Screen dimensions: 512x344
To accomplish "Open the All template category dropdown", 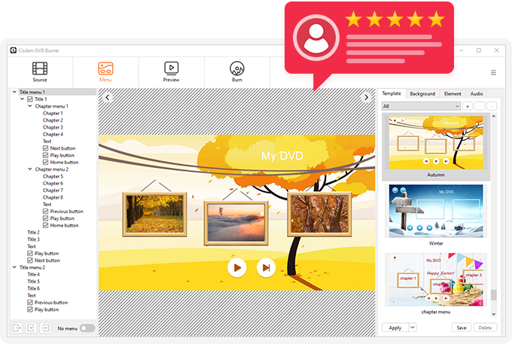I will point(420,106).
